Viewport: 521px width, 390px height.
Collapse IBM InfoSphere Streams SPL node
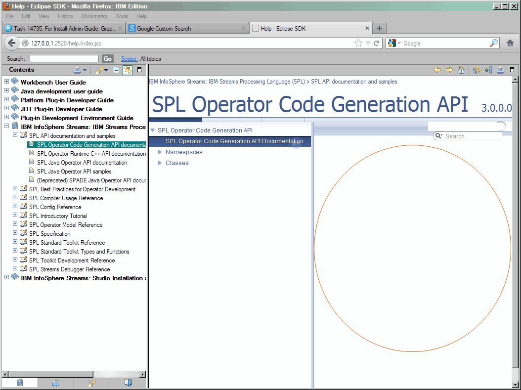pos(6,126)
